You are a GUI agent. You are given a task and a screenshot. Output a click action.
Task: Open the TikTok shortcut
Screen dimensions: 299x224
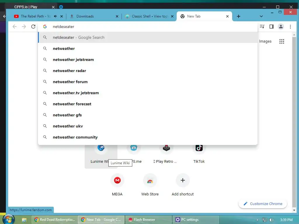pyautogui.click(x=199, y=154)
